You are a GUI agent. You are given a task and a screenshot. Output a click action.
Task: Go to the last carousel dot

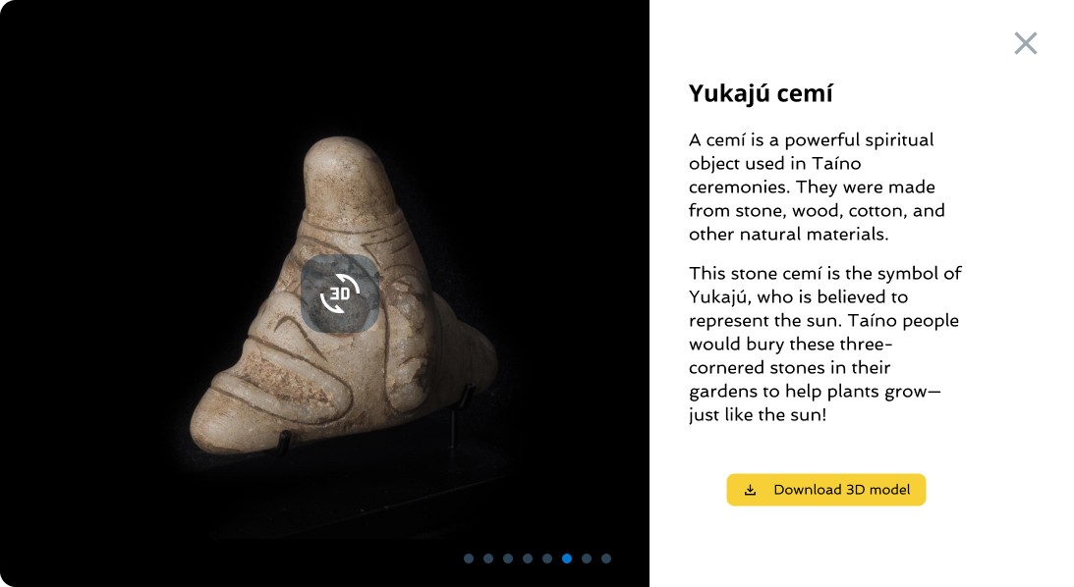pyautogui.click(x=606, y=559)
